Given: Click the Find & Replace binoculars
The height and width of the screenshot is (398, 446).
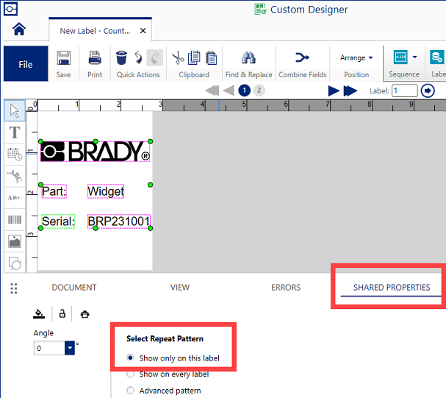Looking at the screenshot, I should 248,58.
